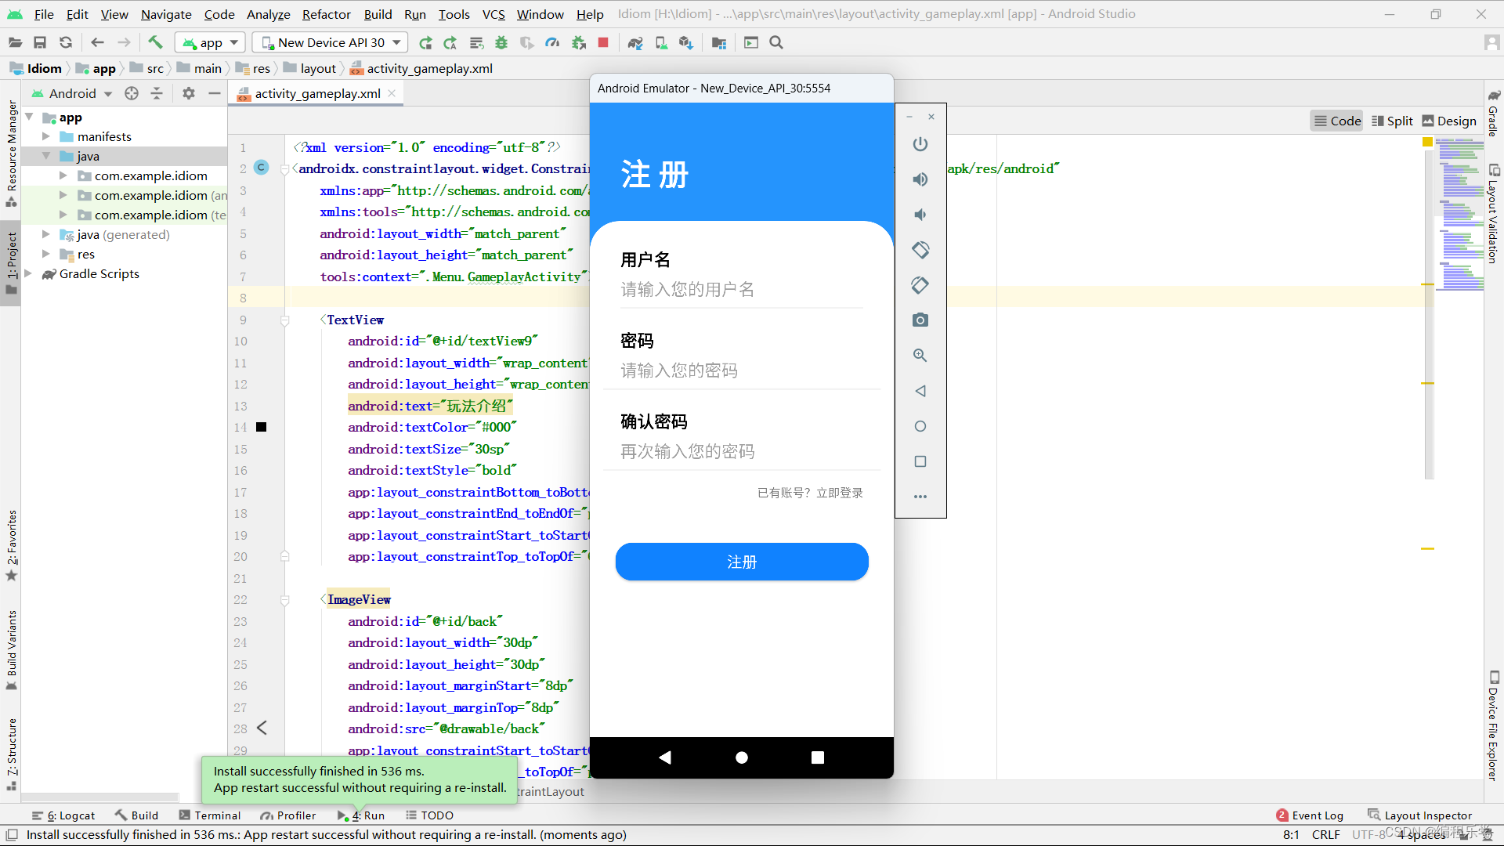Viewport: 1504px width, 846px height.
Task: Open the Refactor menu
Action: coord(326,14)
